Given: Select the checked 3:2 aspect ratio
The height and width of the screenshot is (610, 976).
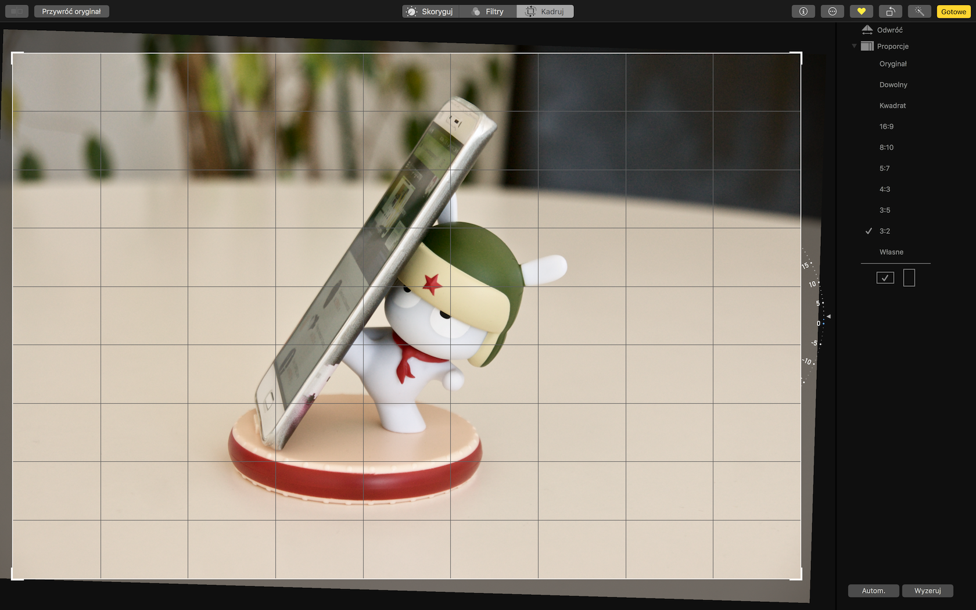Looking at the screenshot, I should click(x=885, y=231).
